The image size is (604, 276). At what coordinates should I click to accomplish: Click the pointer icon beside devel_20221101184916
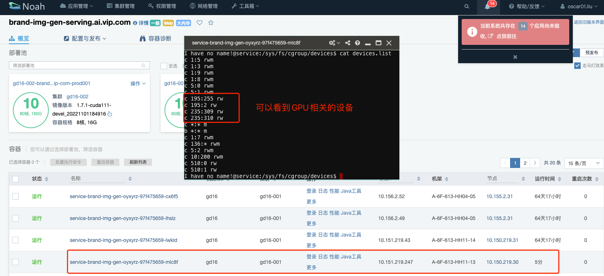click(x=110, y=114)
